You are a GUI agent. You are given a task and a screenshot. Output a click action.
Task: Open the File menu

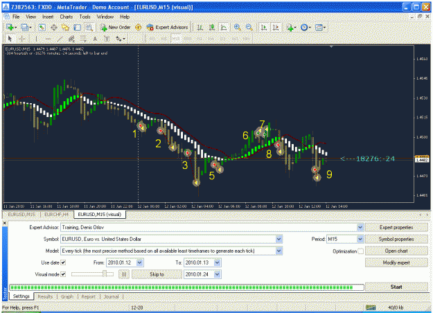click(16, 17)
